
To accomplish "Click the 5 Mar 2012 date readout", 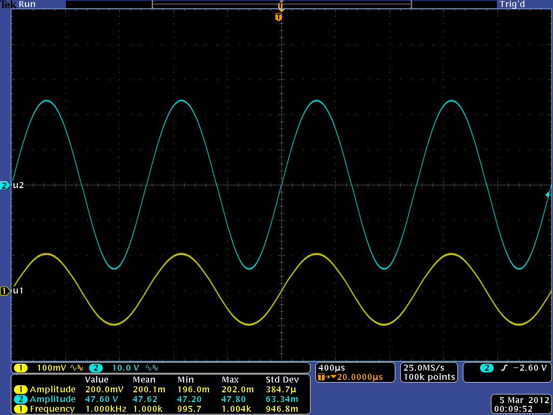I will tap(524, 400).
